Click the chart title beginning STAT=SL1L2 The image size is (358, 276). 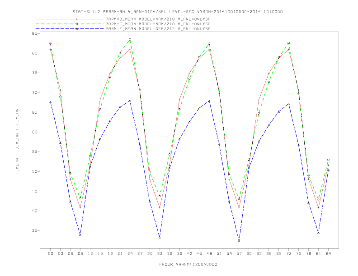point(177,12)
